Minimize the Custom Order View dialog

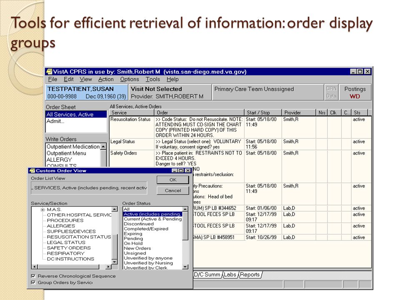(x=175, y=170)
